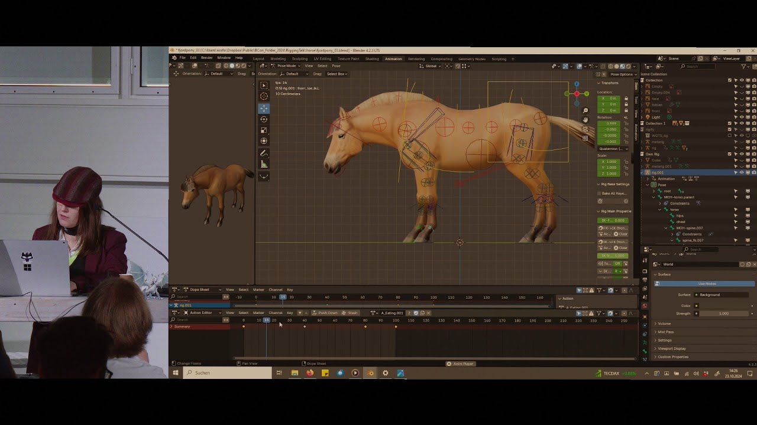Collapse the Transform panel

coord(609,83)
